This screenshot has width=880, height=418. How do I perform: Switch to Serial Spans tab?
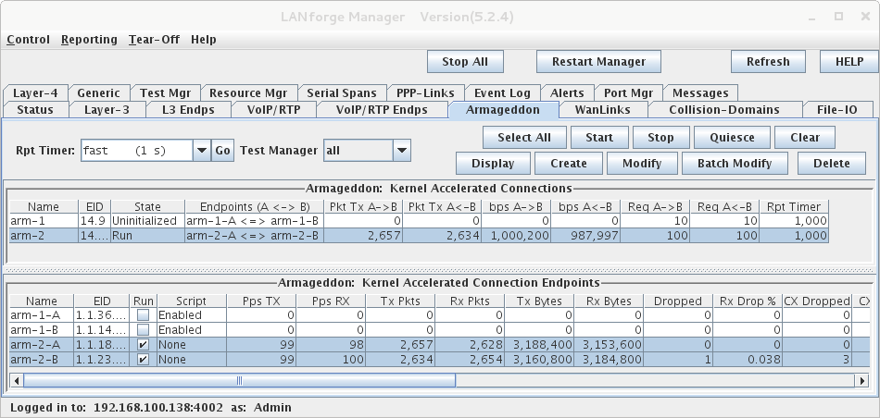(x=343, y=93)
